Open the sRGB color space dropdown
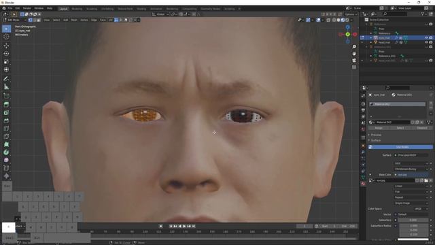435x245 pixels. pos(421,209)
